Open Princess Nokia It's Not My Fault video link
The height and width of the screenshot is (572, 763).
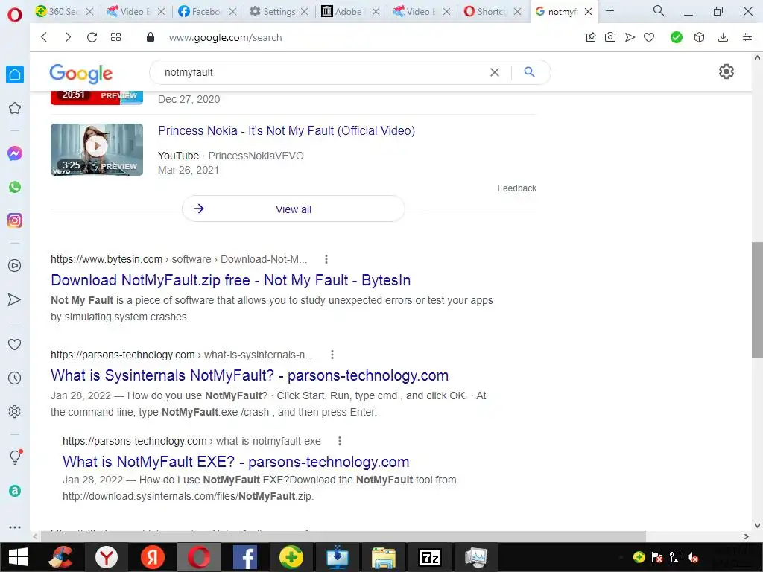click(x=287, y=131)
